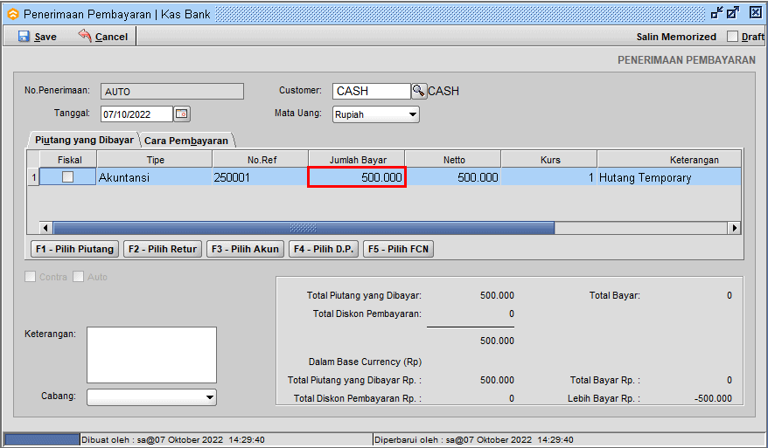768x448 pixels.
Task: Click Salin Memorized
Action: [676, 37]
